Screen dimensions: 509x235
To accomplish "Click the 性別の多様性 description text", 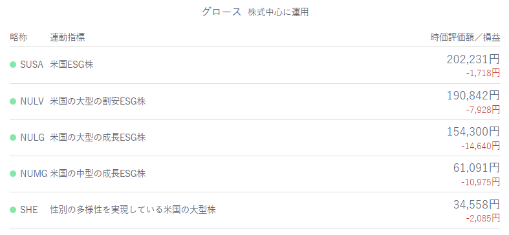I will pyautogui.click(x=133, y=210).
